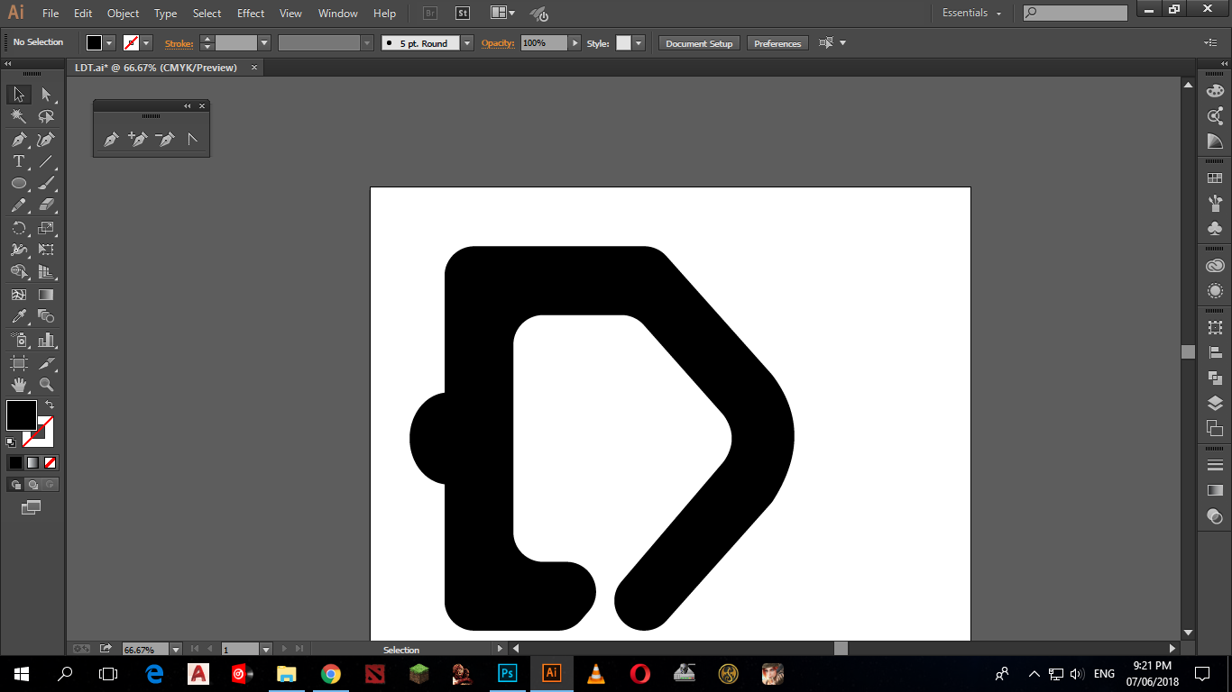The width and height of the screenshot is (1232, 692).
Task: Open the Object menu
Action: [x=123, y=14]
